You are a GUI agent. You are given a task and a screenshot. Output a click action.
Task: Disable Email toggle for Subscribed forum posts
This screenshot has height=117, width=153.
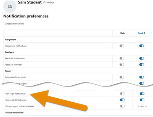[x=142, y=77]
